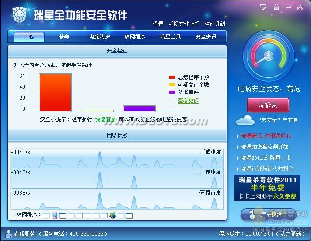Click the 电脑安全状态:高危 status text

(269, 89)
